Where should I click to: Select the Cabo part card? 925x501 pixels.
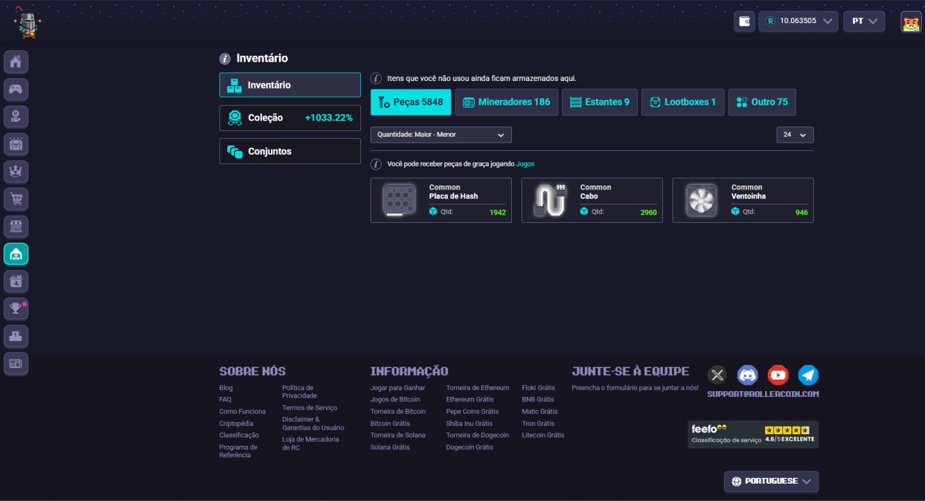click(592, 200)
